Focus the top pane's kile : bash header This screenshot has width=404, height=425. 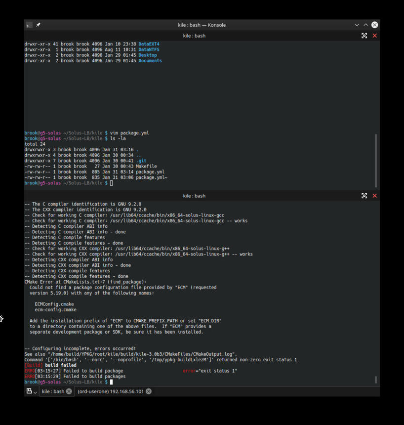pyautogui.click(x=194, y=36)
